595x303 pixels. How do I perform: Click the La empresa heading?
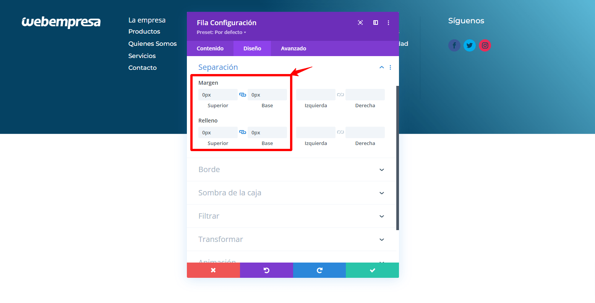(x=147, y=20)
